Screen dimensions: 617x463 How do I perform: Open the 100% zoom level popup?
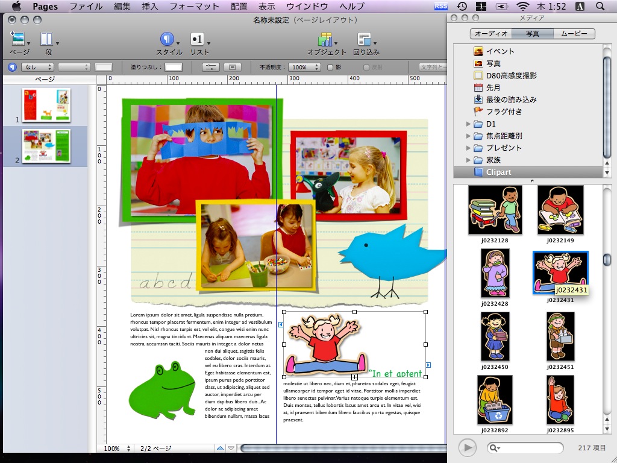coord(117,449)
